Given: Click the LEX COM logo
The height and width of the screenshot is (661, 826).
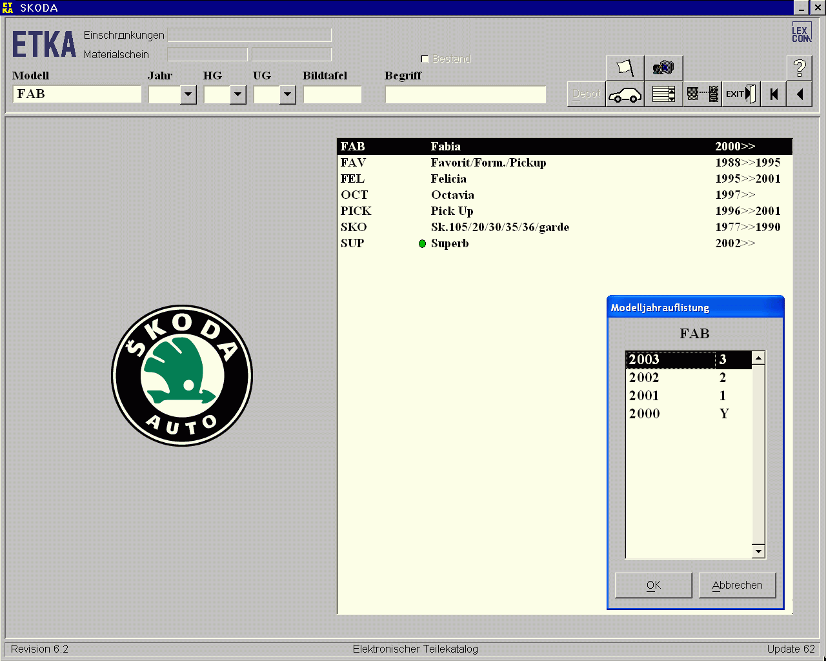Looking at the screenshot, I should [801, 33].
